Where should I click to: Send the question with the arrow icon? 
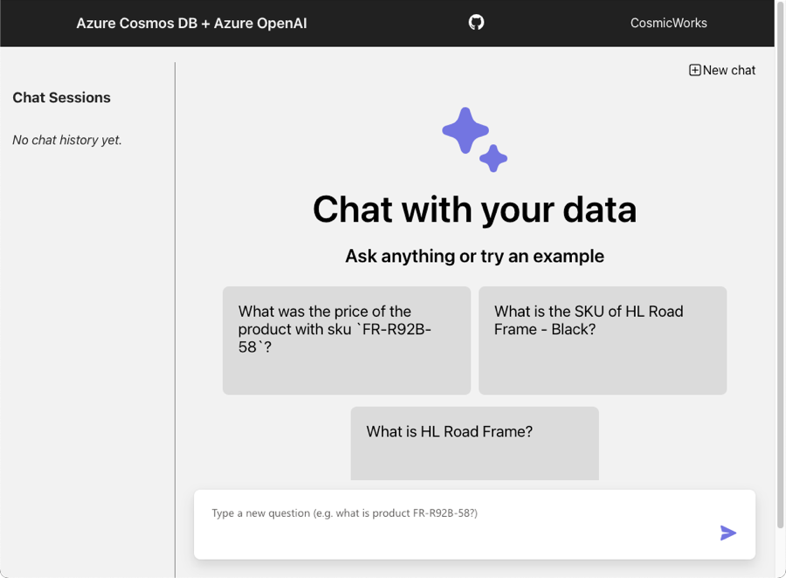click(727, 533)
